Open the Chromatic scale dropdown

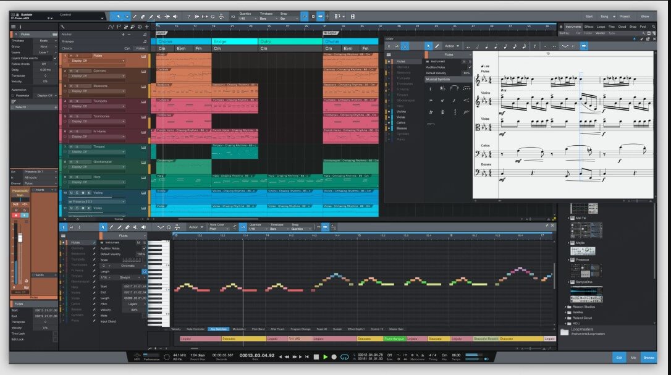(x=130, y=266)
